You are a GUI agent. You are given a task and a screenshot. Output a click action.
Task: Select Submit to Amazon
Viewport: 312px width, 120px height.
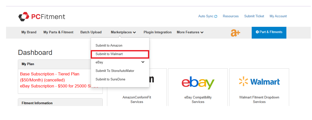click(109, 46)
